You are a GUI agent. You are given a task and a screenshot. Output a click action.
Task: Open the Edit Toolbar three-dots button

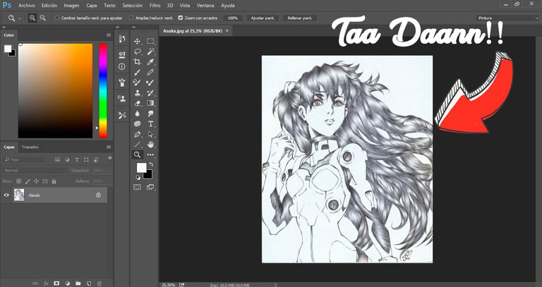point(150,154)
